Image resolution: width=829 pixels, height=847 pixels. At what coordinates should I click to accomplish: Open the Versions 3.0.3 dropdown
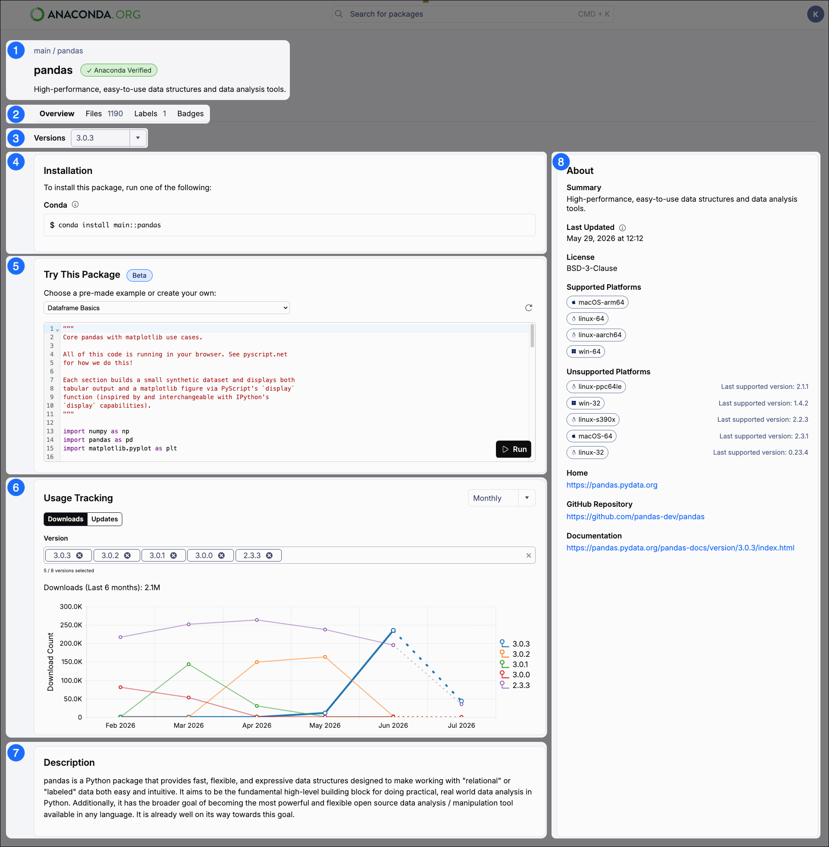109,138
